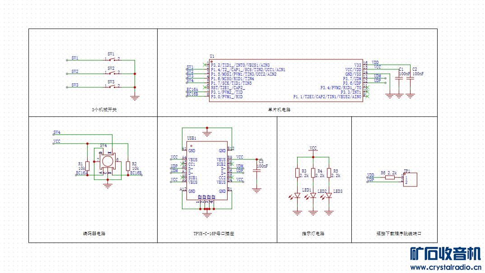Click the U1 pin 'P3.2/TXD1_/INT0/VBUS1/AIN3'

(x=240, y=65)
